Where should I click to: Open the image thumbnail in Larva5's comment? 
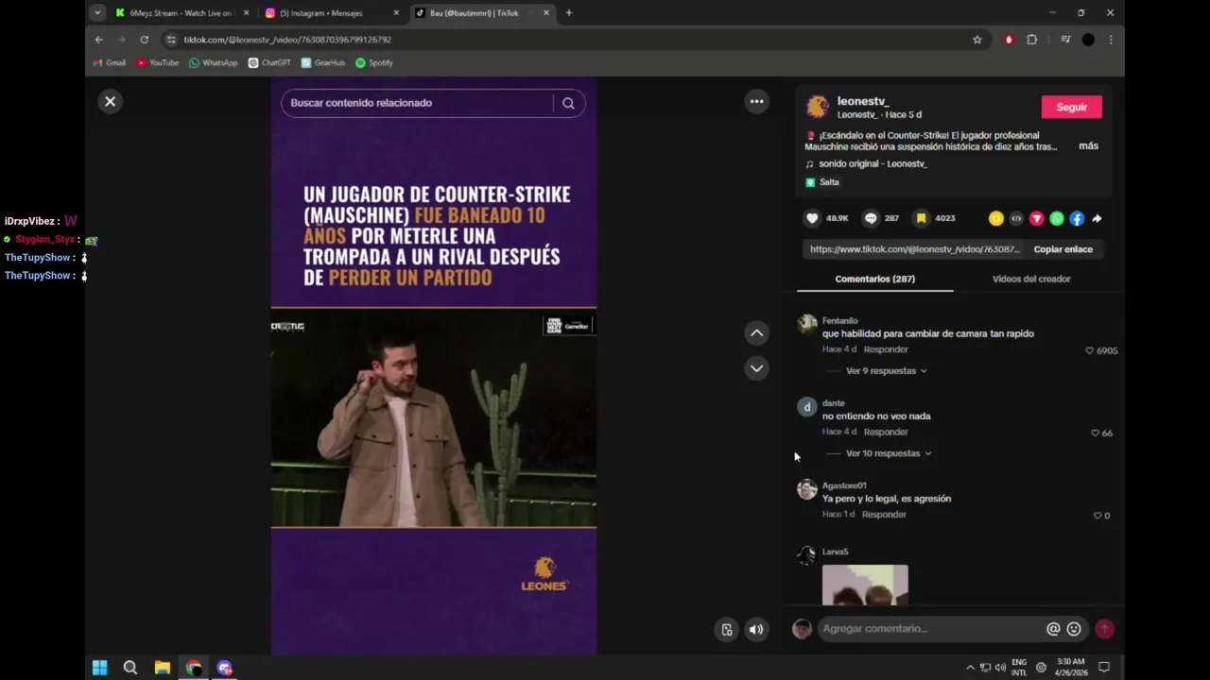coord(865,585)
